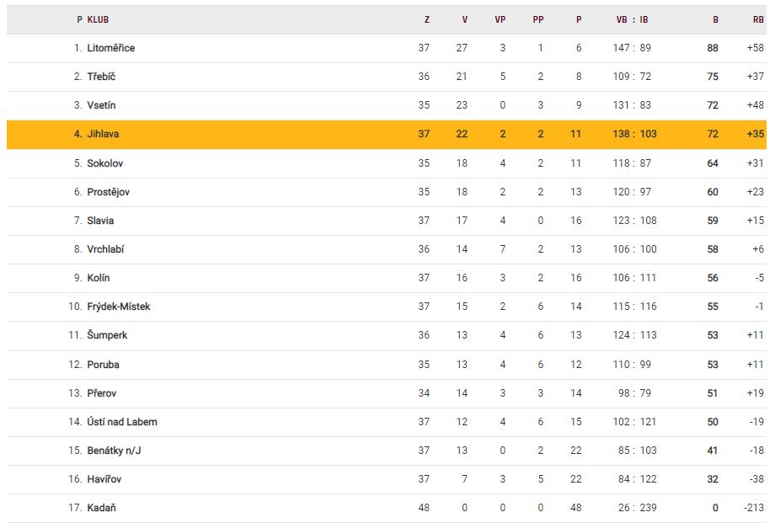Select Slavia in the standings
The height and width of the screenshot is (523, 775).
click(x=100, y=221)
